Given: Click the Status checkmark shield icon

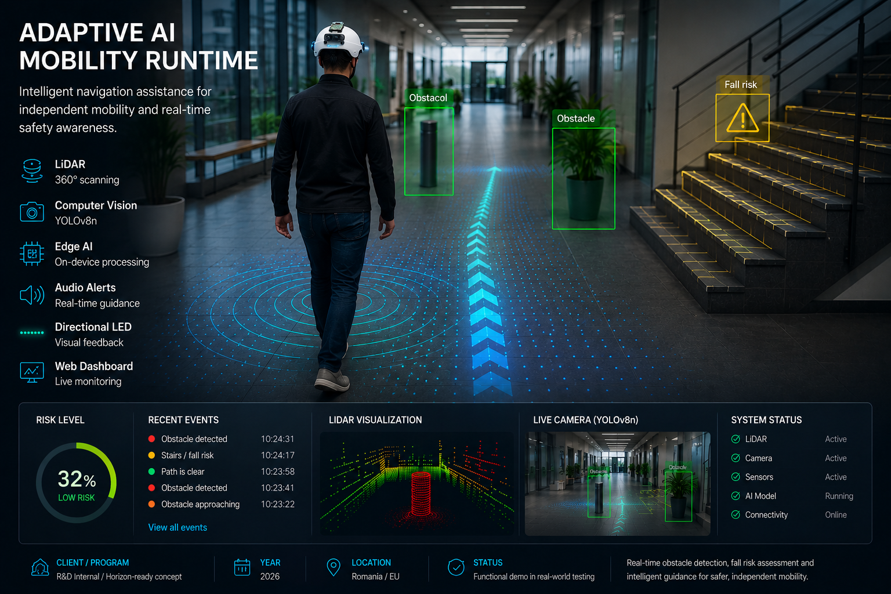Looking at the screenshot, I should coord(457,567).
